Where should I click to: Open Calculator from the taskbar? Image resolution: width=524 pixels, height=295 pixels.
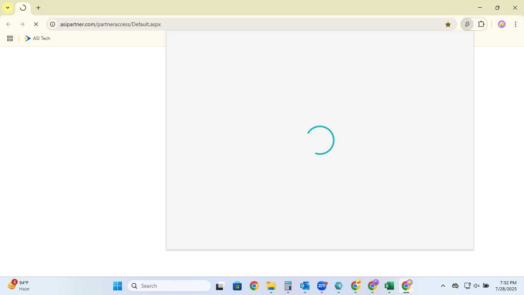coord(288,286)
